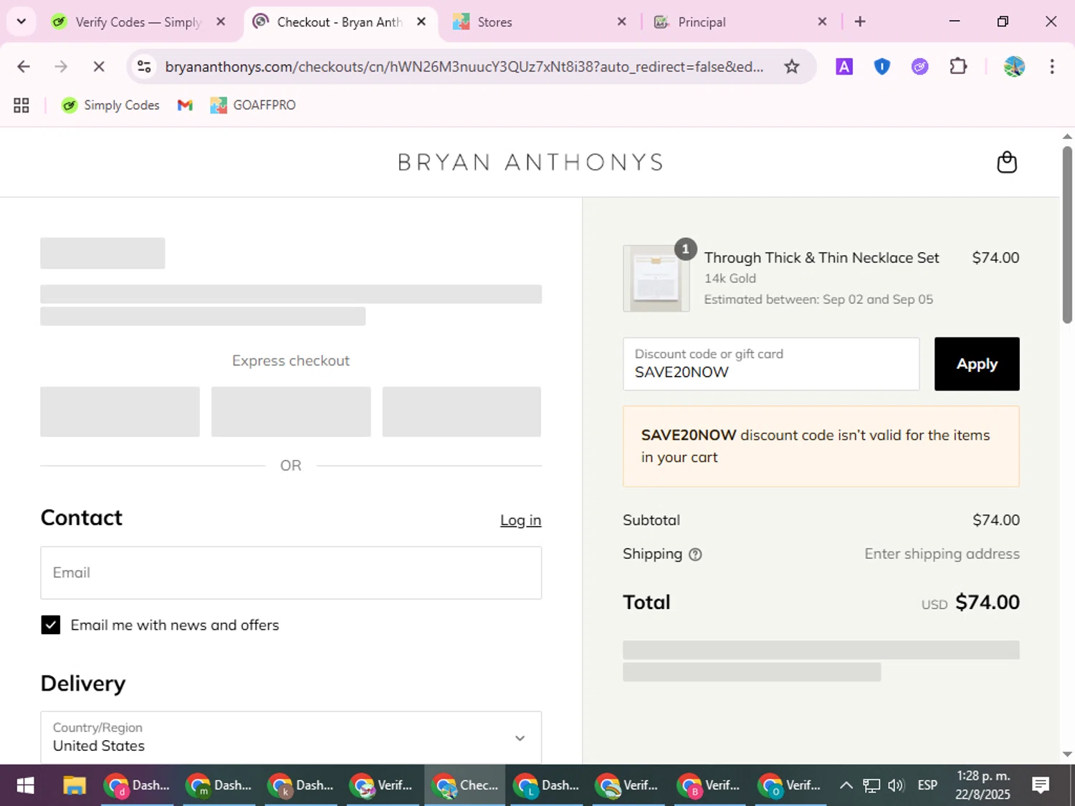Stop loading the page
The height and width of the screenshot is (806, 1075).
[x=99, y=67]
